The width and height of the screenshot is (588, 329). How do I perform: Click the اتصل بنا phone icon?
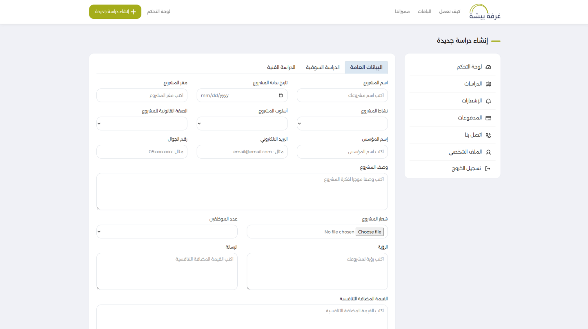click(488, 135)
